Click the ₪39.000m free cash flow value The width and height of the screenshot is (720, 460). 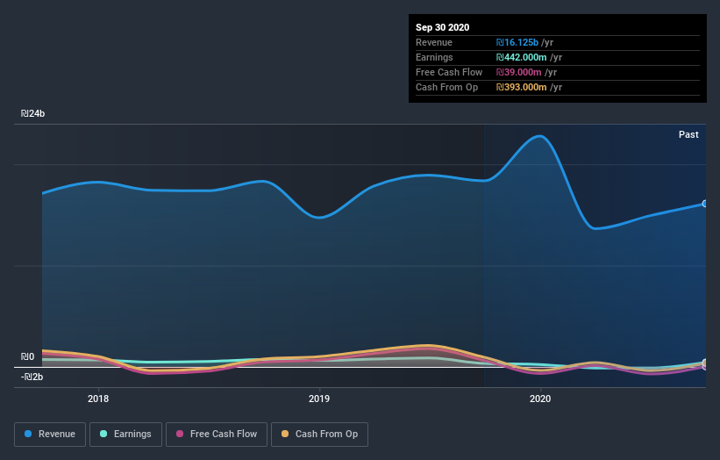[x=518, y=72]
